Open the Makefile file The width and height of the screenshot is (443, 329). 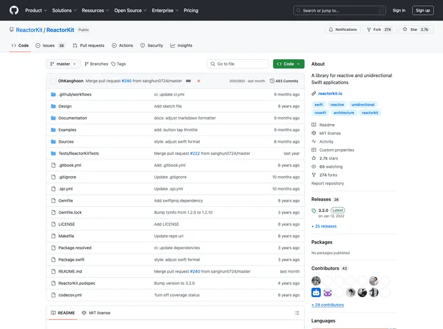[x=66, y=236]
